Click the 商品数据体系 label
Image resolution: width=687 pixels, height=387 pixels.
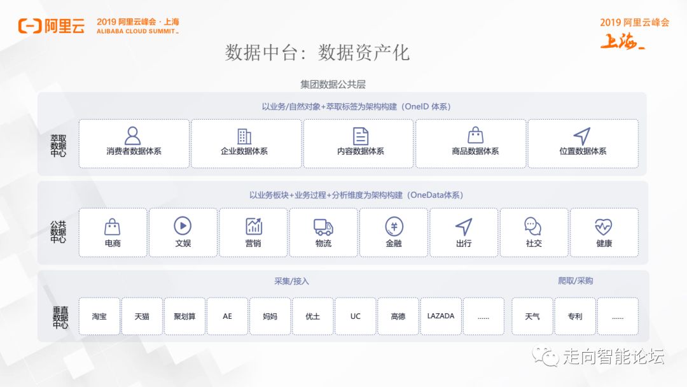(x=475, y=151)
